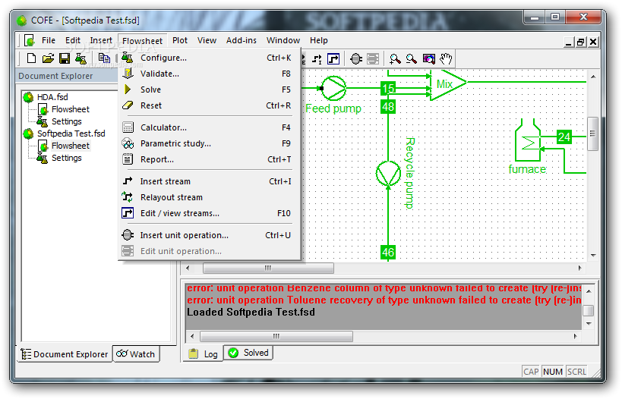Open Parametric study... from the menu
This screenshot has height=399, width=622.
[209, 143]
